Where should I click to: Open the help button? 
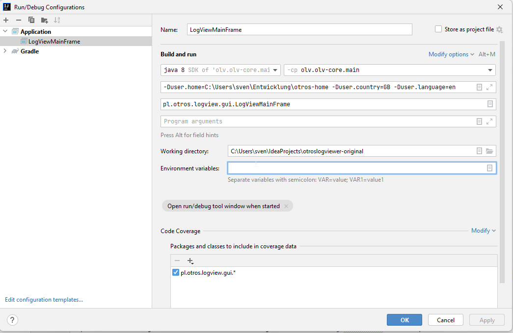(x=12, y=320)
